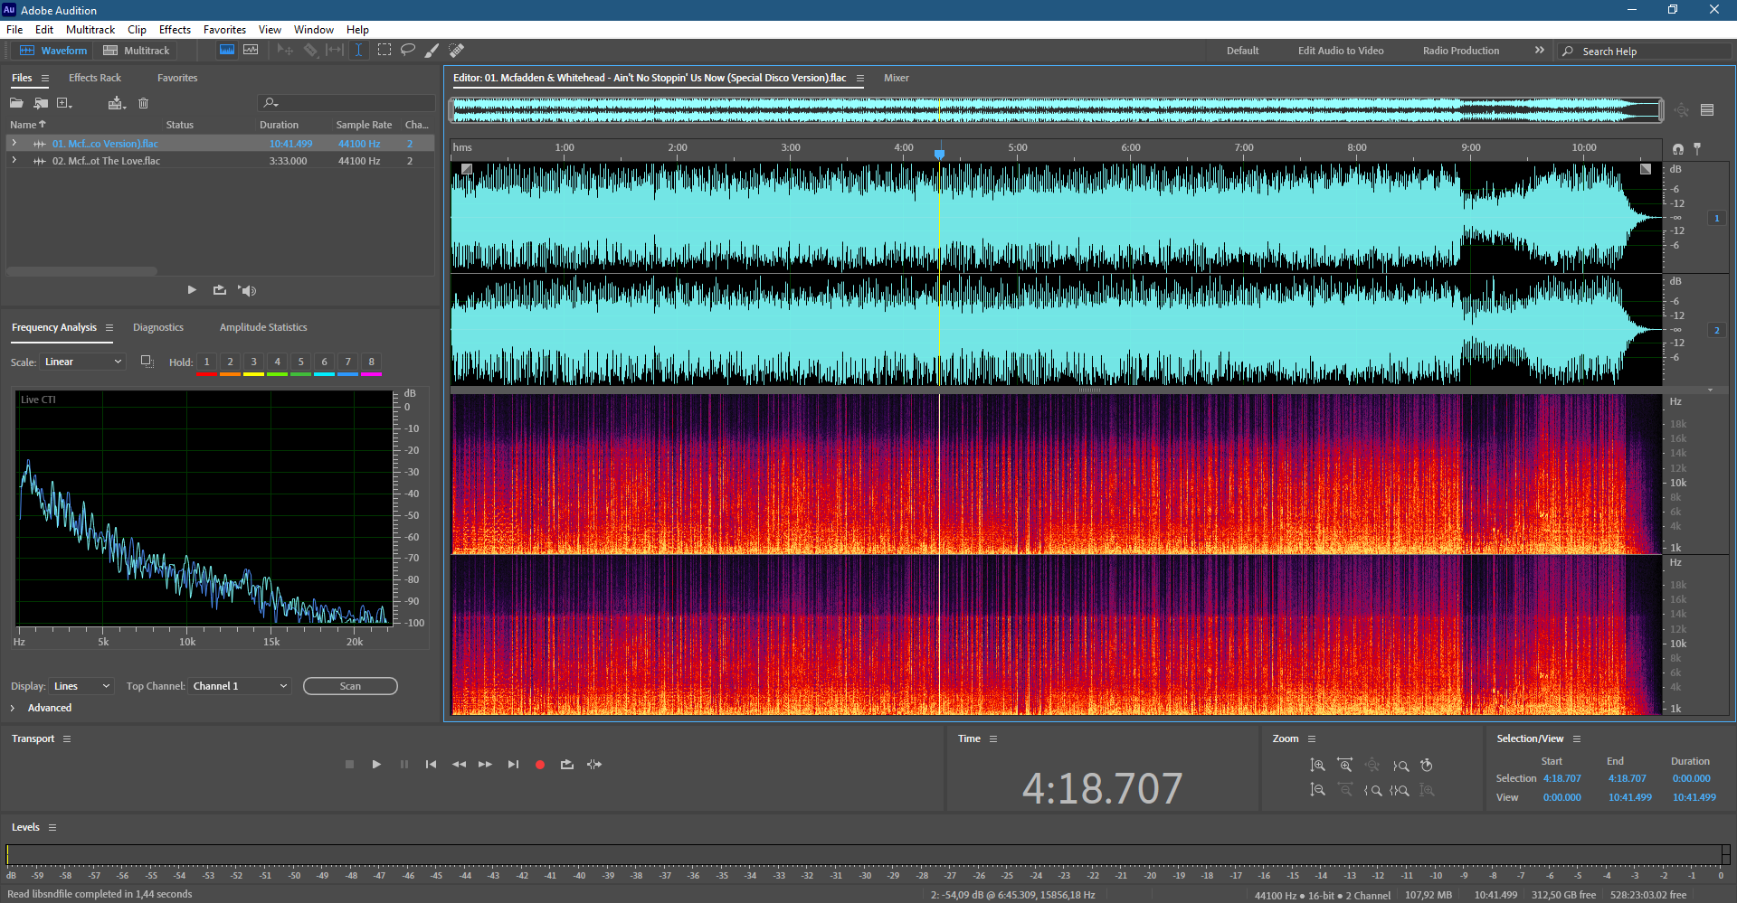
Task: Click the Record button
Action: (540, 765)
